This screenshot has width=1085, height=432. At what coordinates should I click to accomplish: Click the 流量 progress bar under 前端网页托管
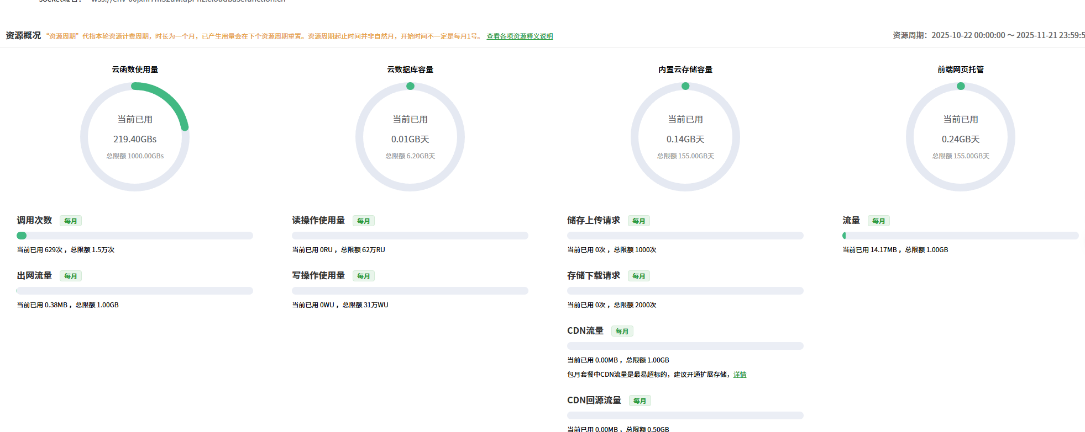pyautogui.click(x=961, y=236)
